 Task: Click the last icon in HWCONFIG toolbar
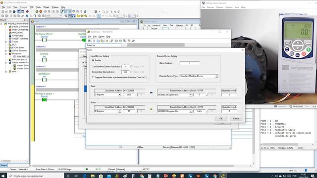(133, 41)
